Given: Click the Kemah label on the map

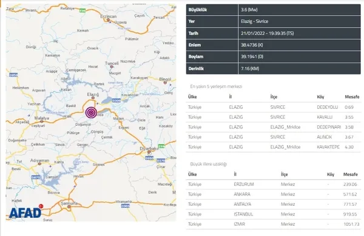Looking at the screenshot, I should (x=83, y=30).
